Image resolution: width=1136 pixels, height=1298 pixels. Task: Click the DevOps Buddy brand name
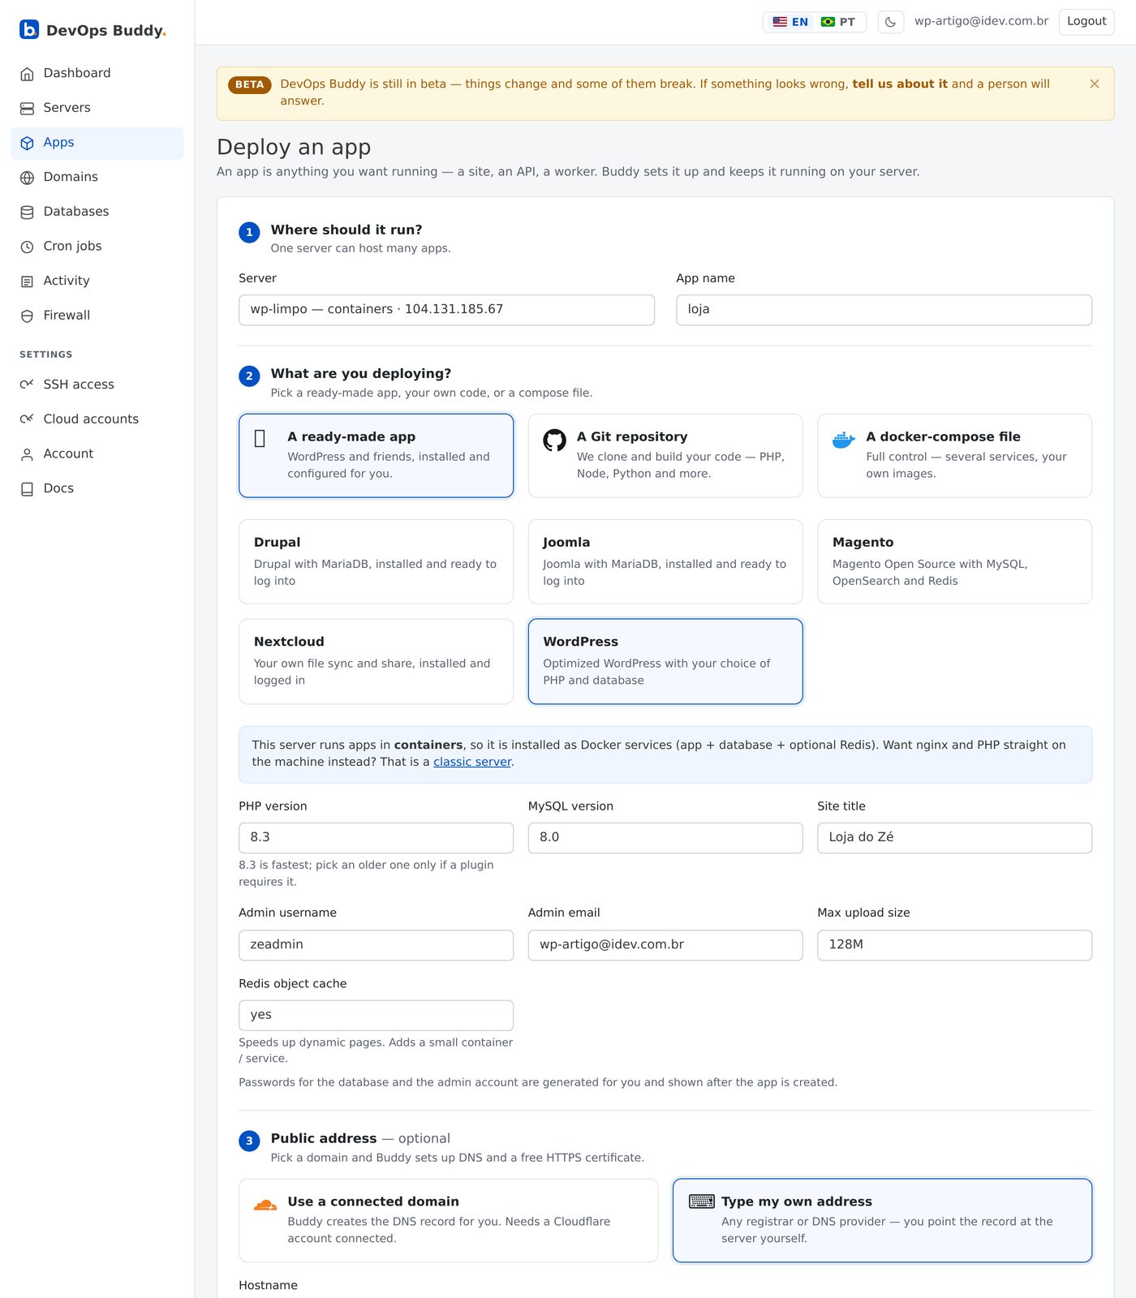point(105,31)
